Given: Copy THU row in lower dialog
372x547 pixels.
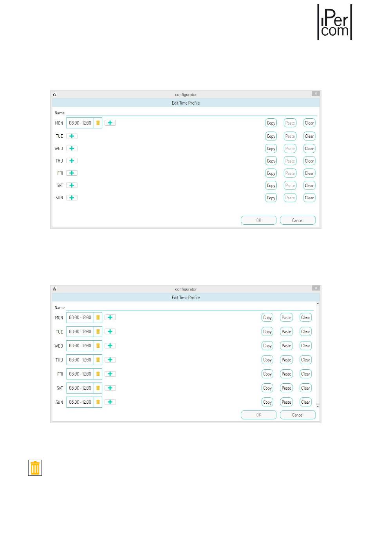Looking at the screenshot, I should coord(267,360).
